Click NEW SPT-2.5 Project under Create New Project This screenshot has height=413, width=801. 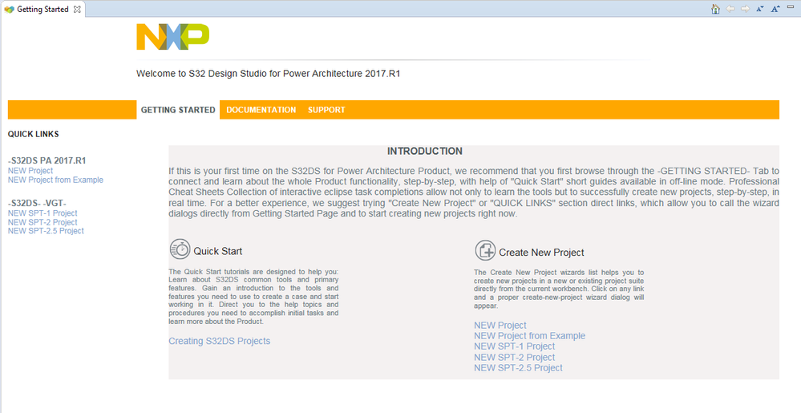coord(518,367)
